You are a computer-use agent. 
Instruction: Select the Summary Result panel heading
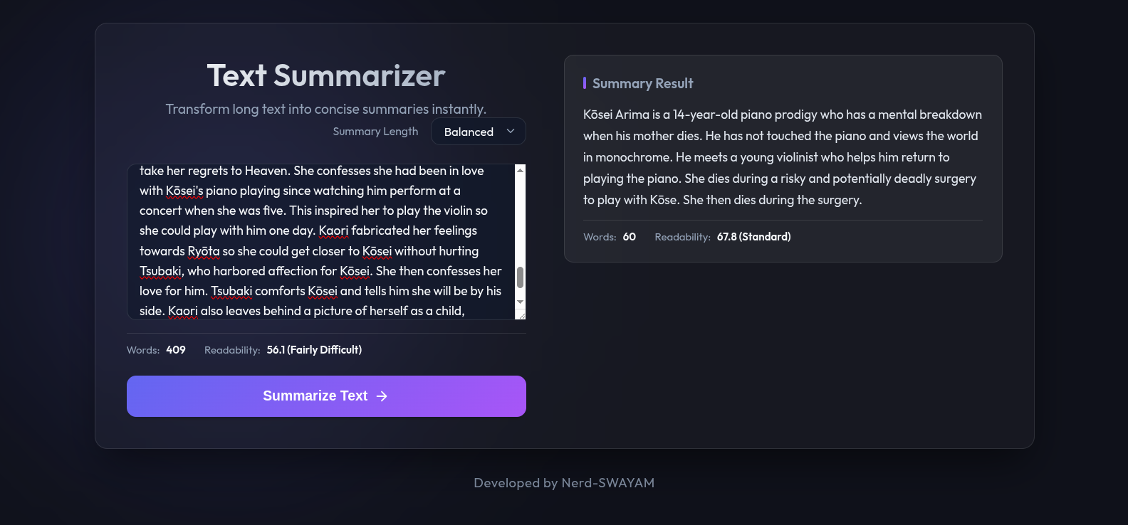642,83
